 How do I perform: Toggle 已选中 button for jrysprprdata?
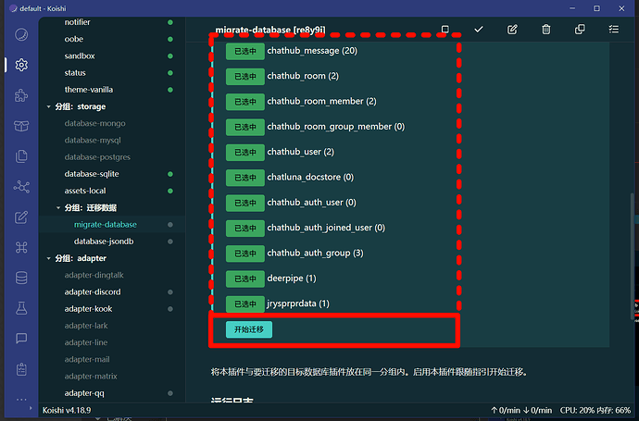point(244,303)
